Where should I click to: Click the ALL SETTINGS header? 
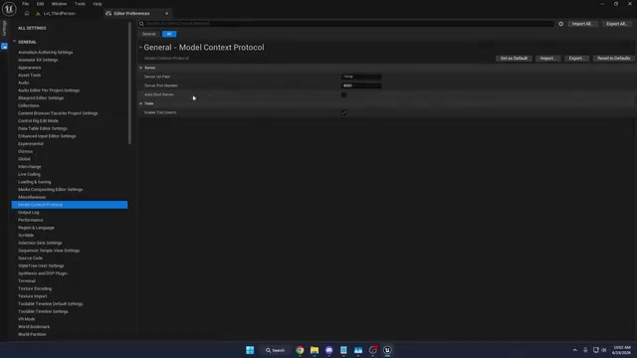32,28
